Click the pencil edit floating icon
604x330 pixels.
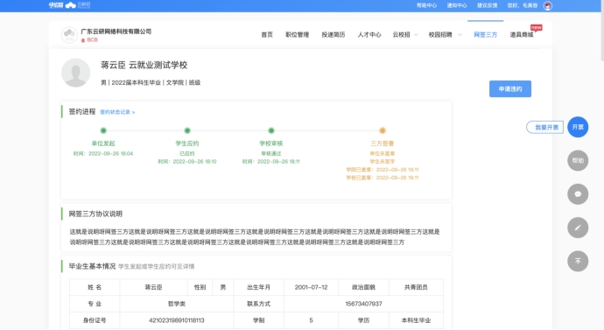[578, 228]
